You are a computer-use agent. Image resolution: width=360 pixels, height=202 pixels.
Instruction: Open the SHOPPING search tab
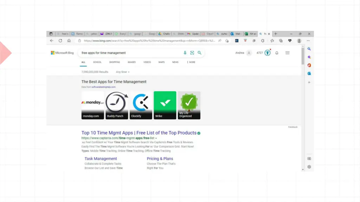115,62
